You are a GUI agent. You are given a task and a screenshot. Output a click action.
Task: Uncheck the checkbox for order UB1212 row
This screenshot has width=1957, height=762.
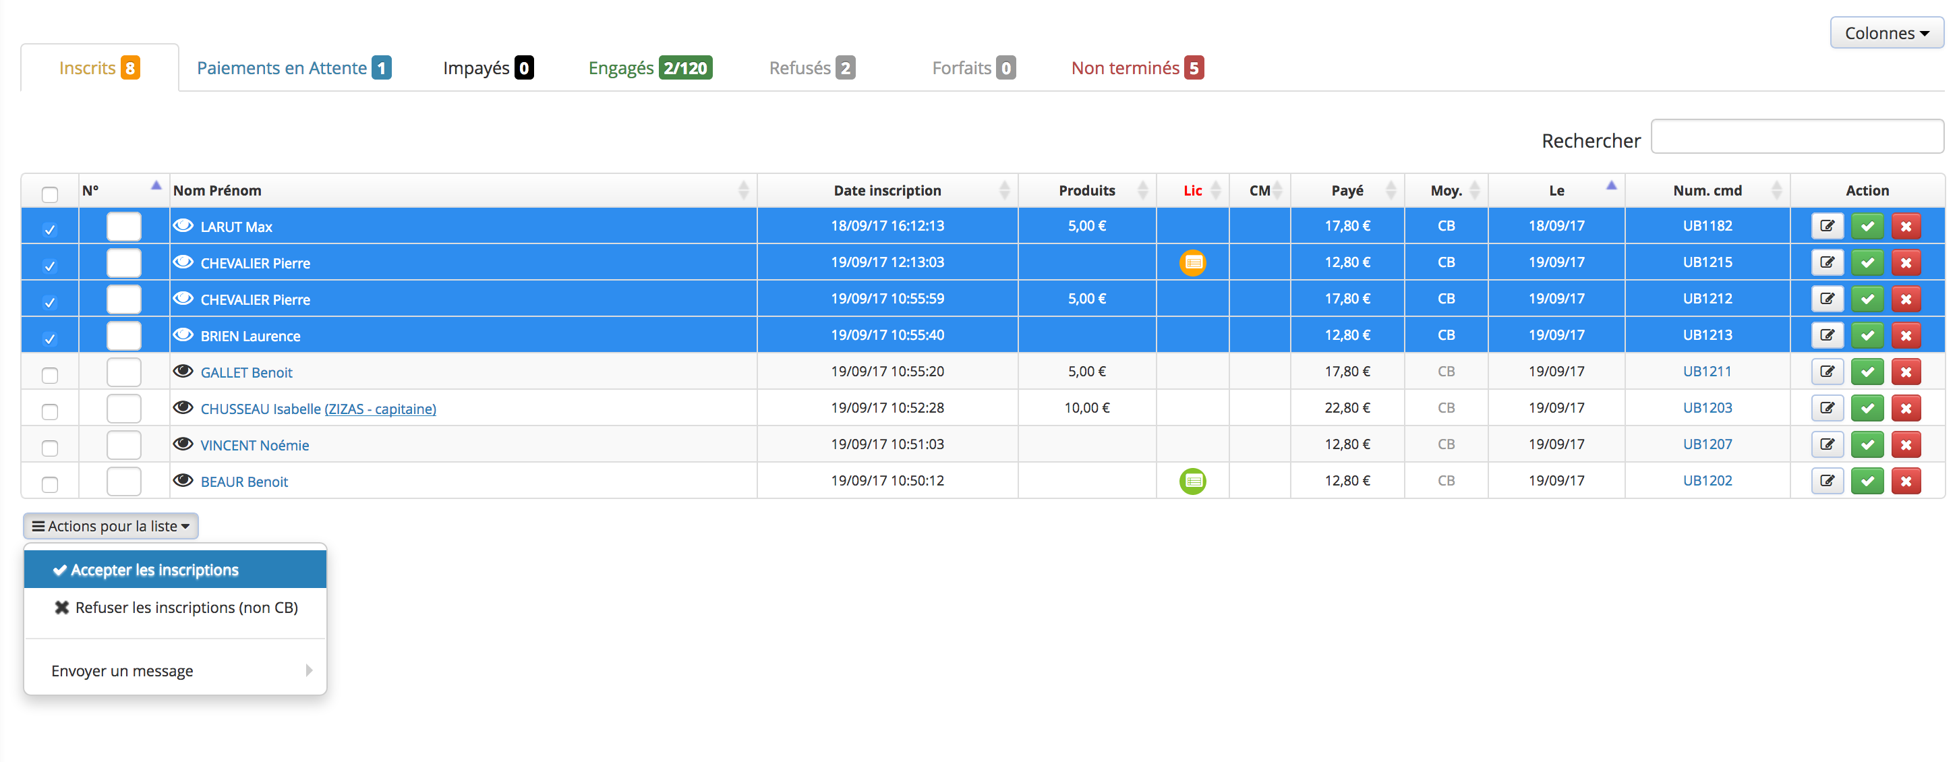[49, 302]
